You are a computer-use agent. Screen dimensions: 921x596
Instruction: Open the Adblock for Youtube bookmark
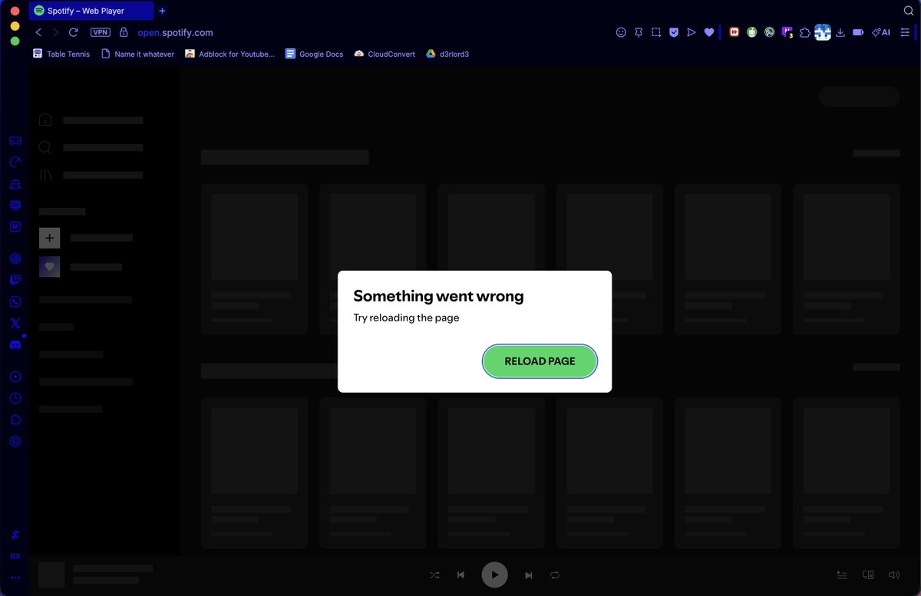tap(229, 54)
